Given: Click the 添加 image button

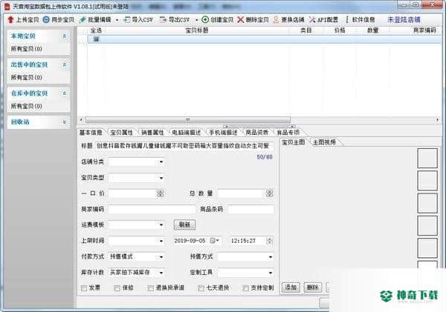Looking at the screenshot, I should (x=291, y=288).
